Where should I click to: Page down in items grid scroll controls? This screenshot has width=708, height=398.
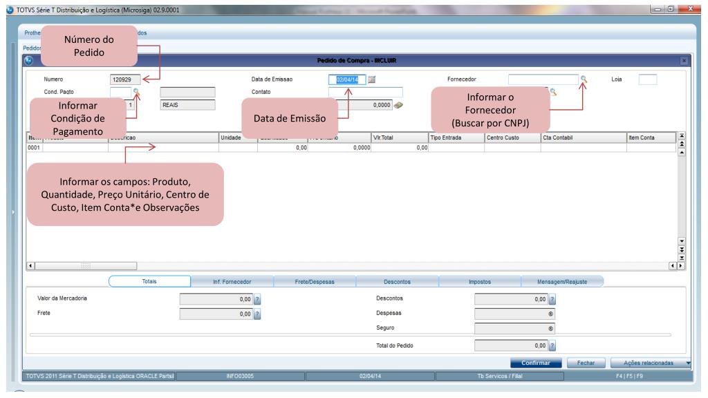click(x=682, y=249)
